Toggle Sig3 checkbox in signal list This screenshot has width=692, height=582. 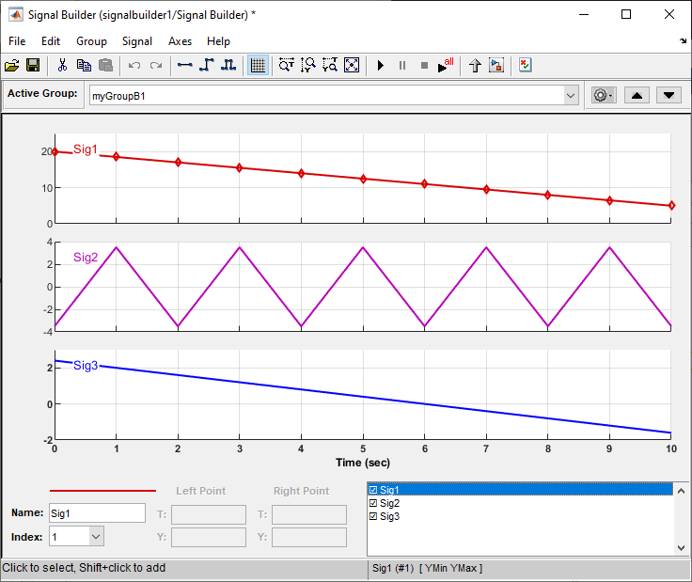pyautogui.click(x=373, y=517)
